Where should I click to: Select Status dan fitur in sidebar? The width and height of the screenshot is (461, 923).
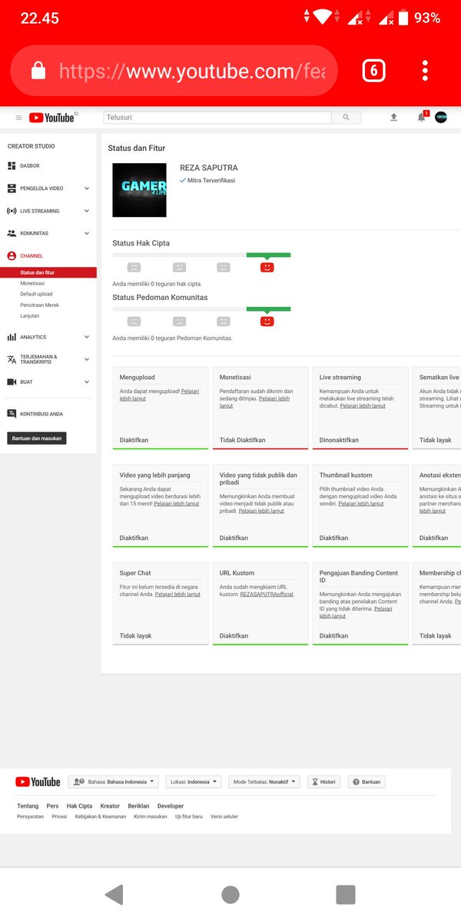(x=48, y=272)
